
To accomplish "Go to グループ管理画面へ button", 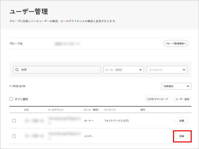I will (176, 43).
